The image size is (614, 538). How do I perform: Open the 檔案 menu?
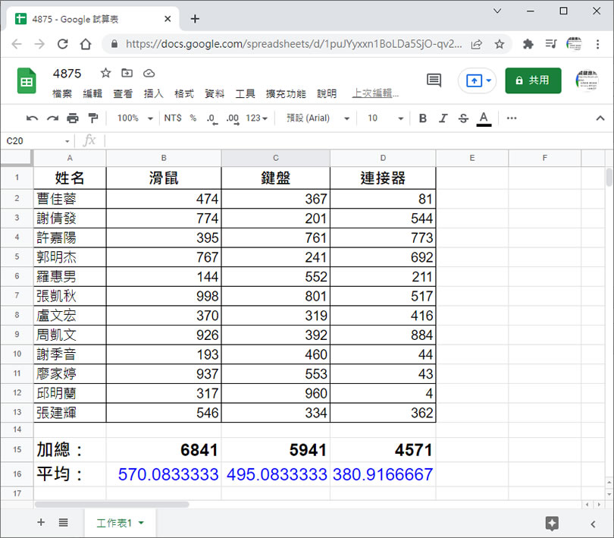pyautogui.click(x=62, y=94)
